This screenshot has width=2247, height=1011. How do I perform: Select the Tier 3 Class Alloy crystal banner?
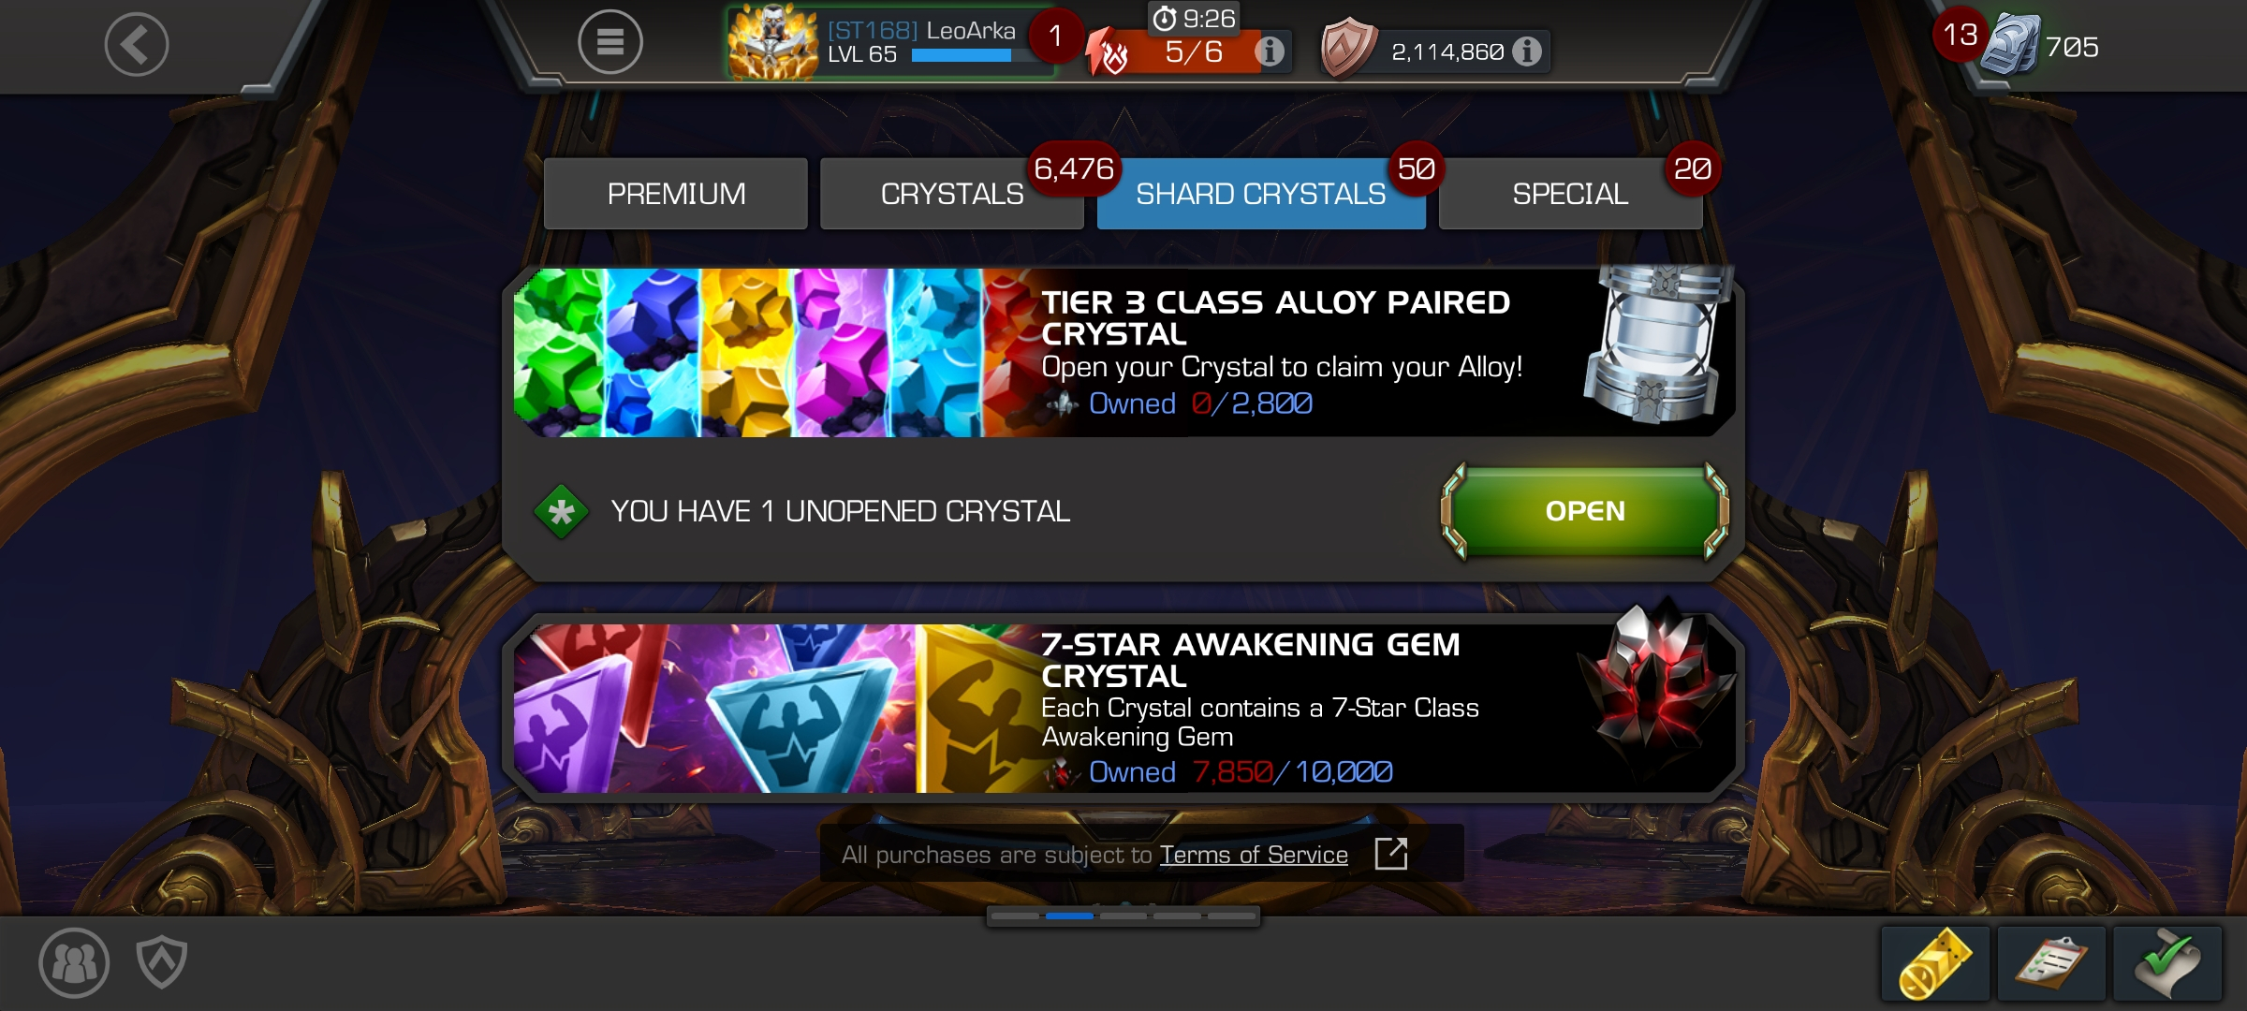[x=1123, y=353]
